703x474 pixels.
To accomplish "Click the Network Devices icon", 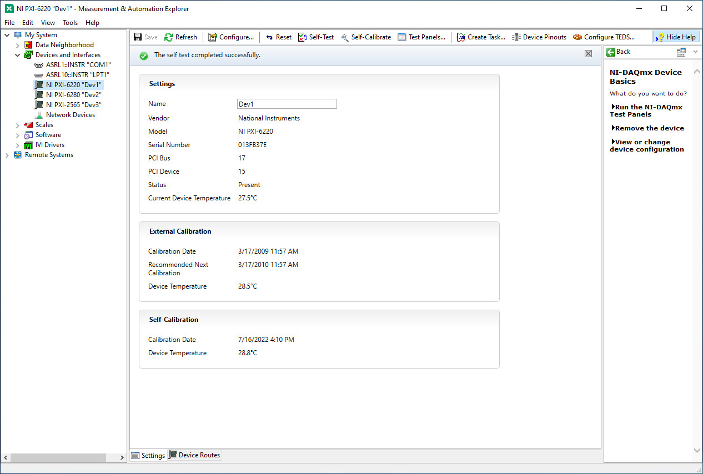I will (x=39, y=115).
